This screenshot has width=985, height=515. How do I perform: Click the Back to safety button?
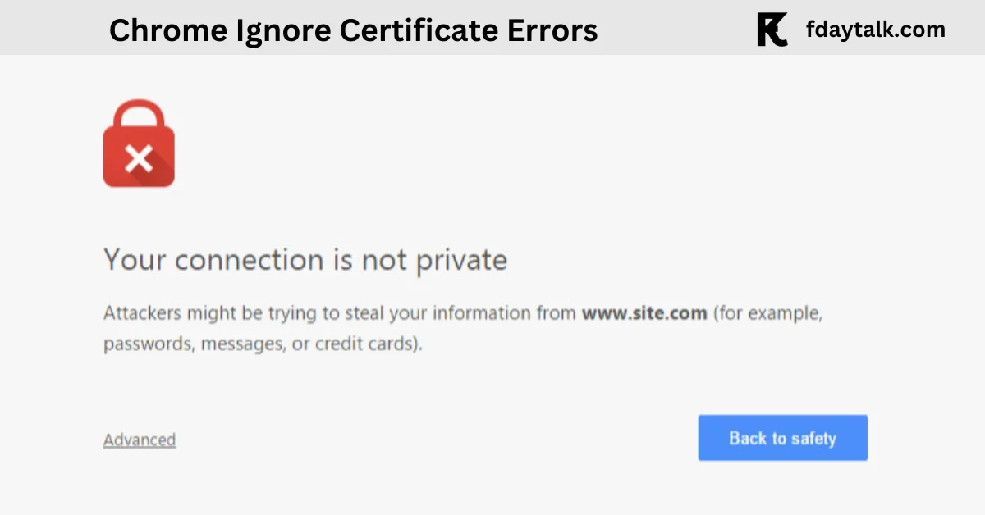pos(782,438)
